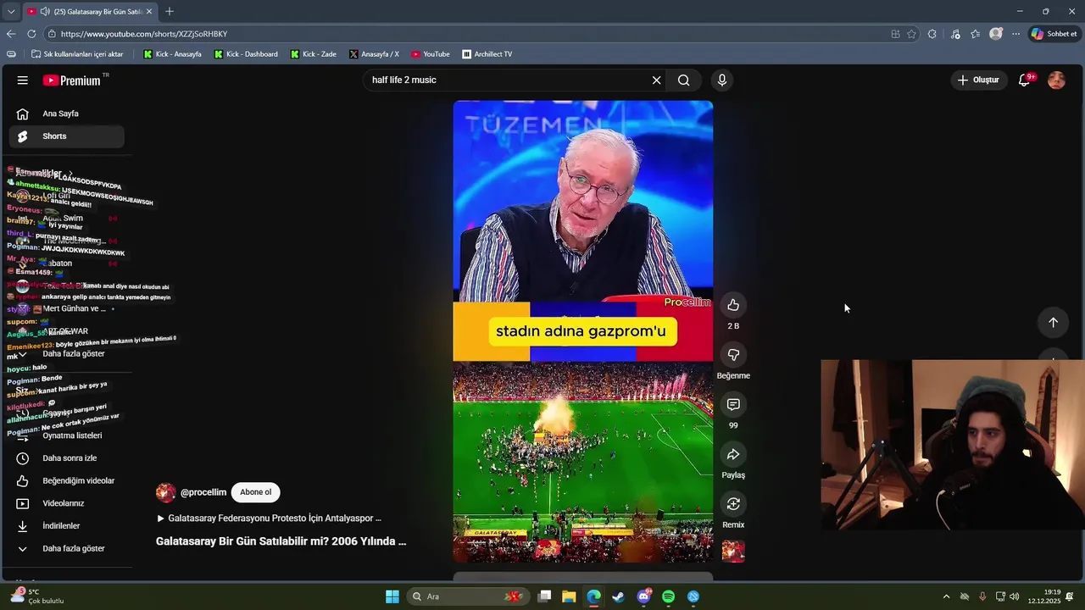Open Daha sonra izle list

click(66, 458)
